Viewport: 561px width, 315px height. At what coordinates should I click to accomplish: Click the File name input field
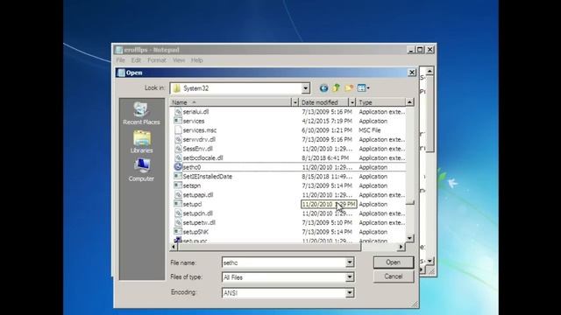tap(284, 262)
